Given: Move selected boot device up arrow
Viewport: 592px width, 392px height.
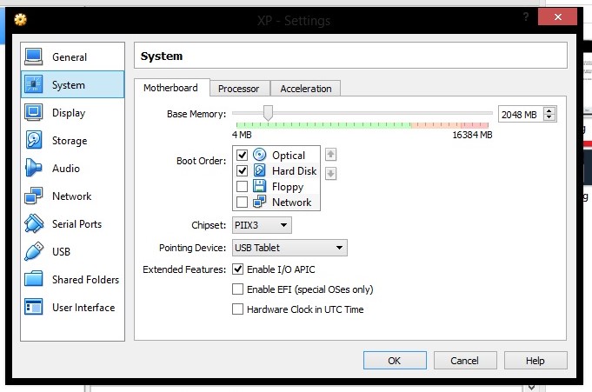Looking at the screenshot, I should tap(330, 155).
